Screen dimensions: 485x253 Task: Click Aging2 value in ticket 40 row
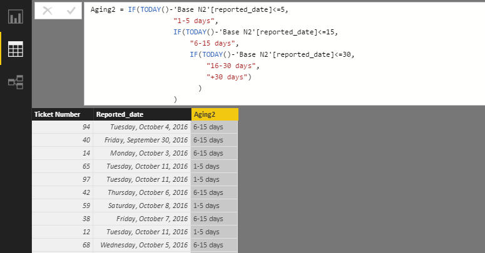coord(215,140)
